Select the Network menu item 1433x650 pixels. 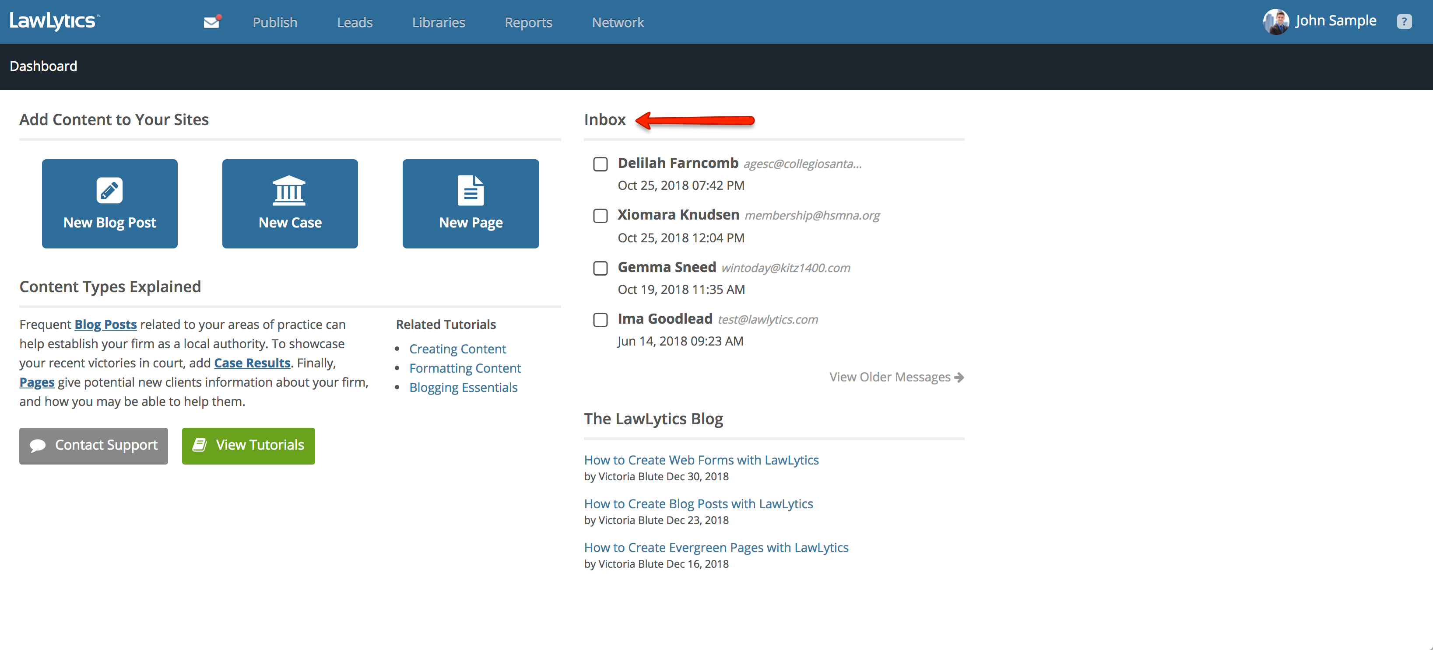pos(618,22)
